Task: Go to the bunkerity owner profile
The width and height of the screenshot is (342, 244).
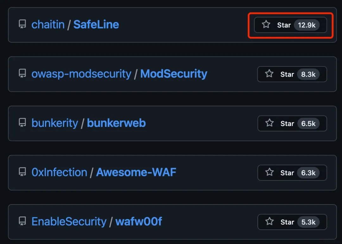Action: point(54,123)
